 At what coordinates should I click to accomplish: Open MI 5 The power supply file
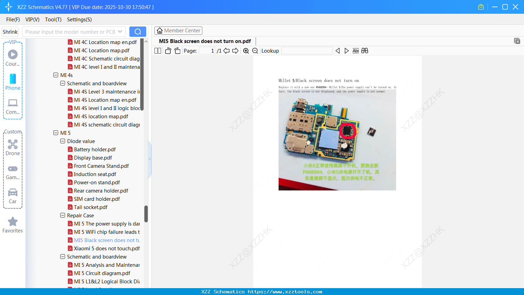coord(107,223)
